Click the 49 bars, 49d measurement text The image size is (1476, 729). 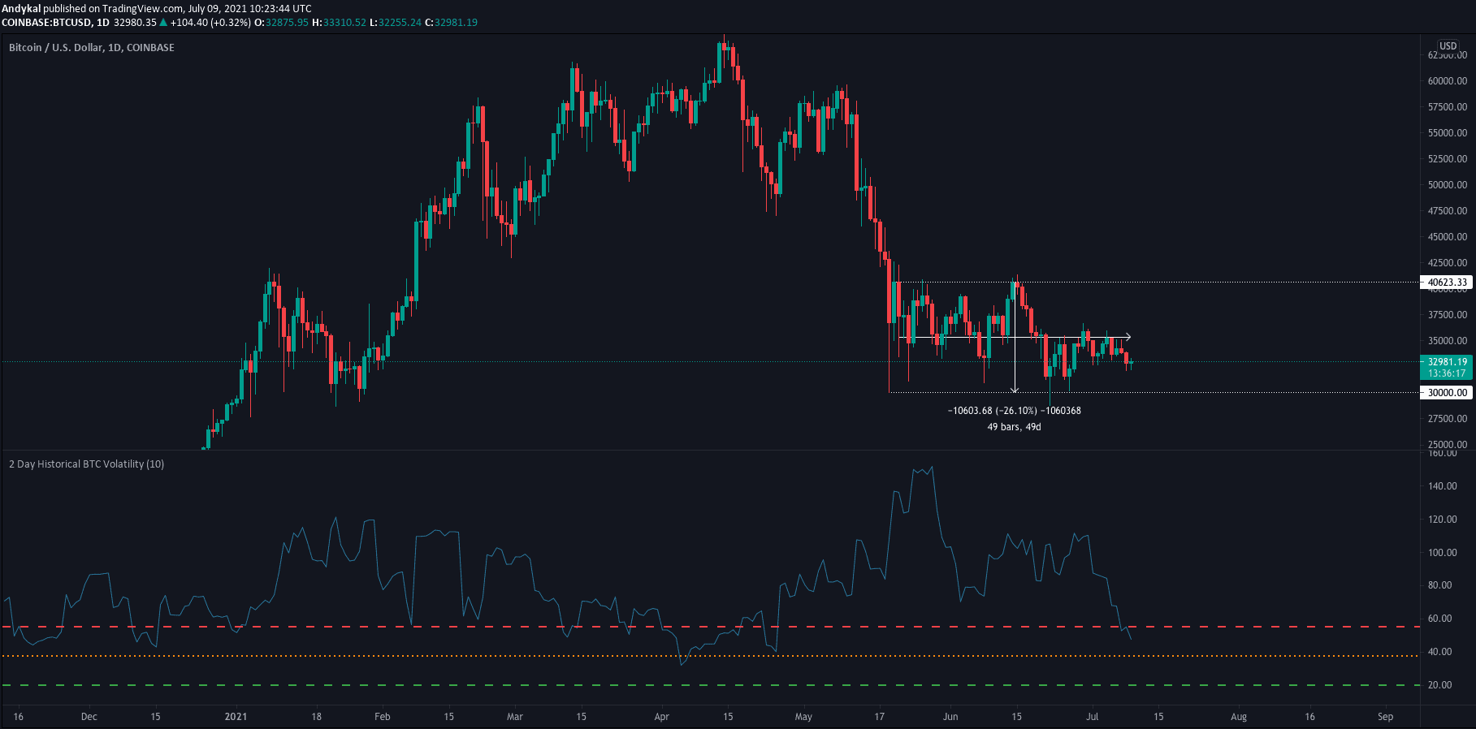[1014, 427]
